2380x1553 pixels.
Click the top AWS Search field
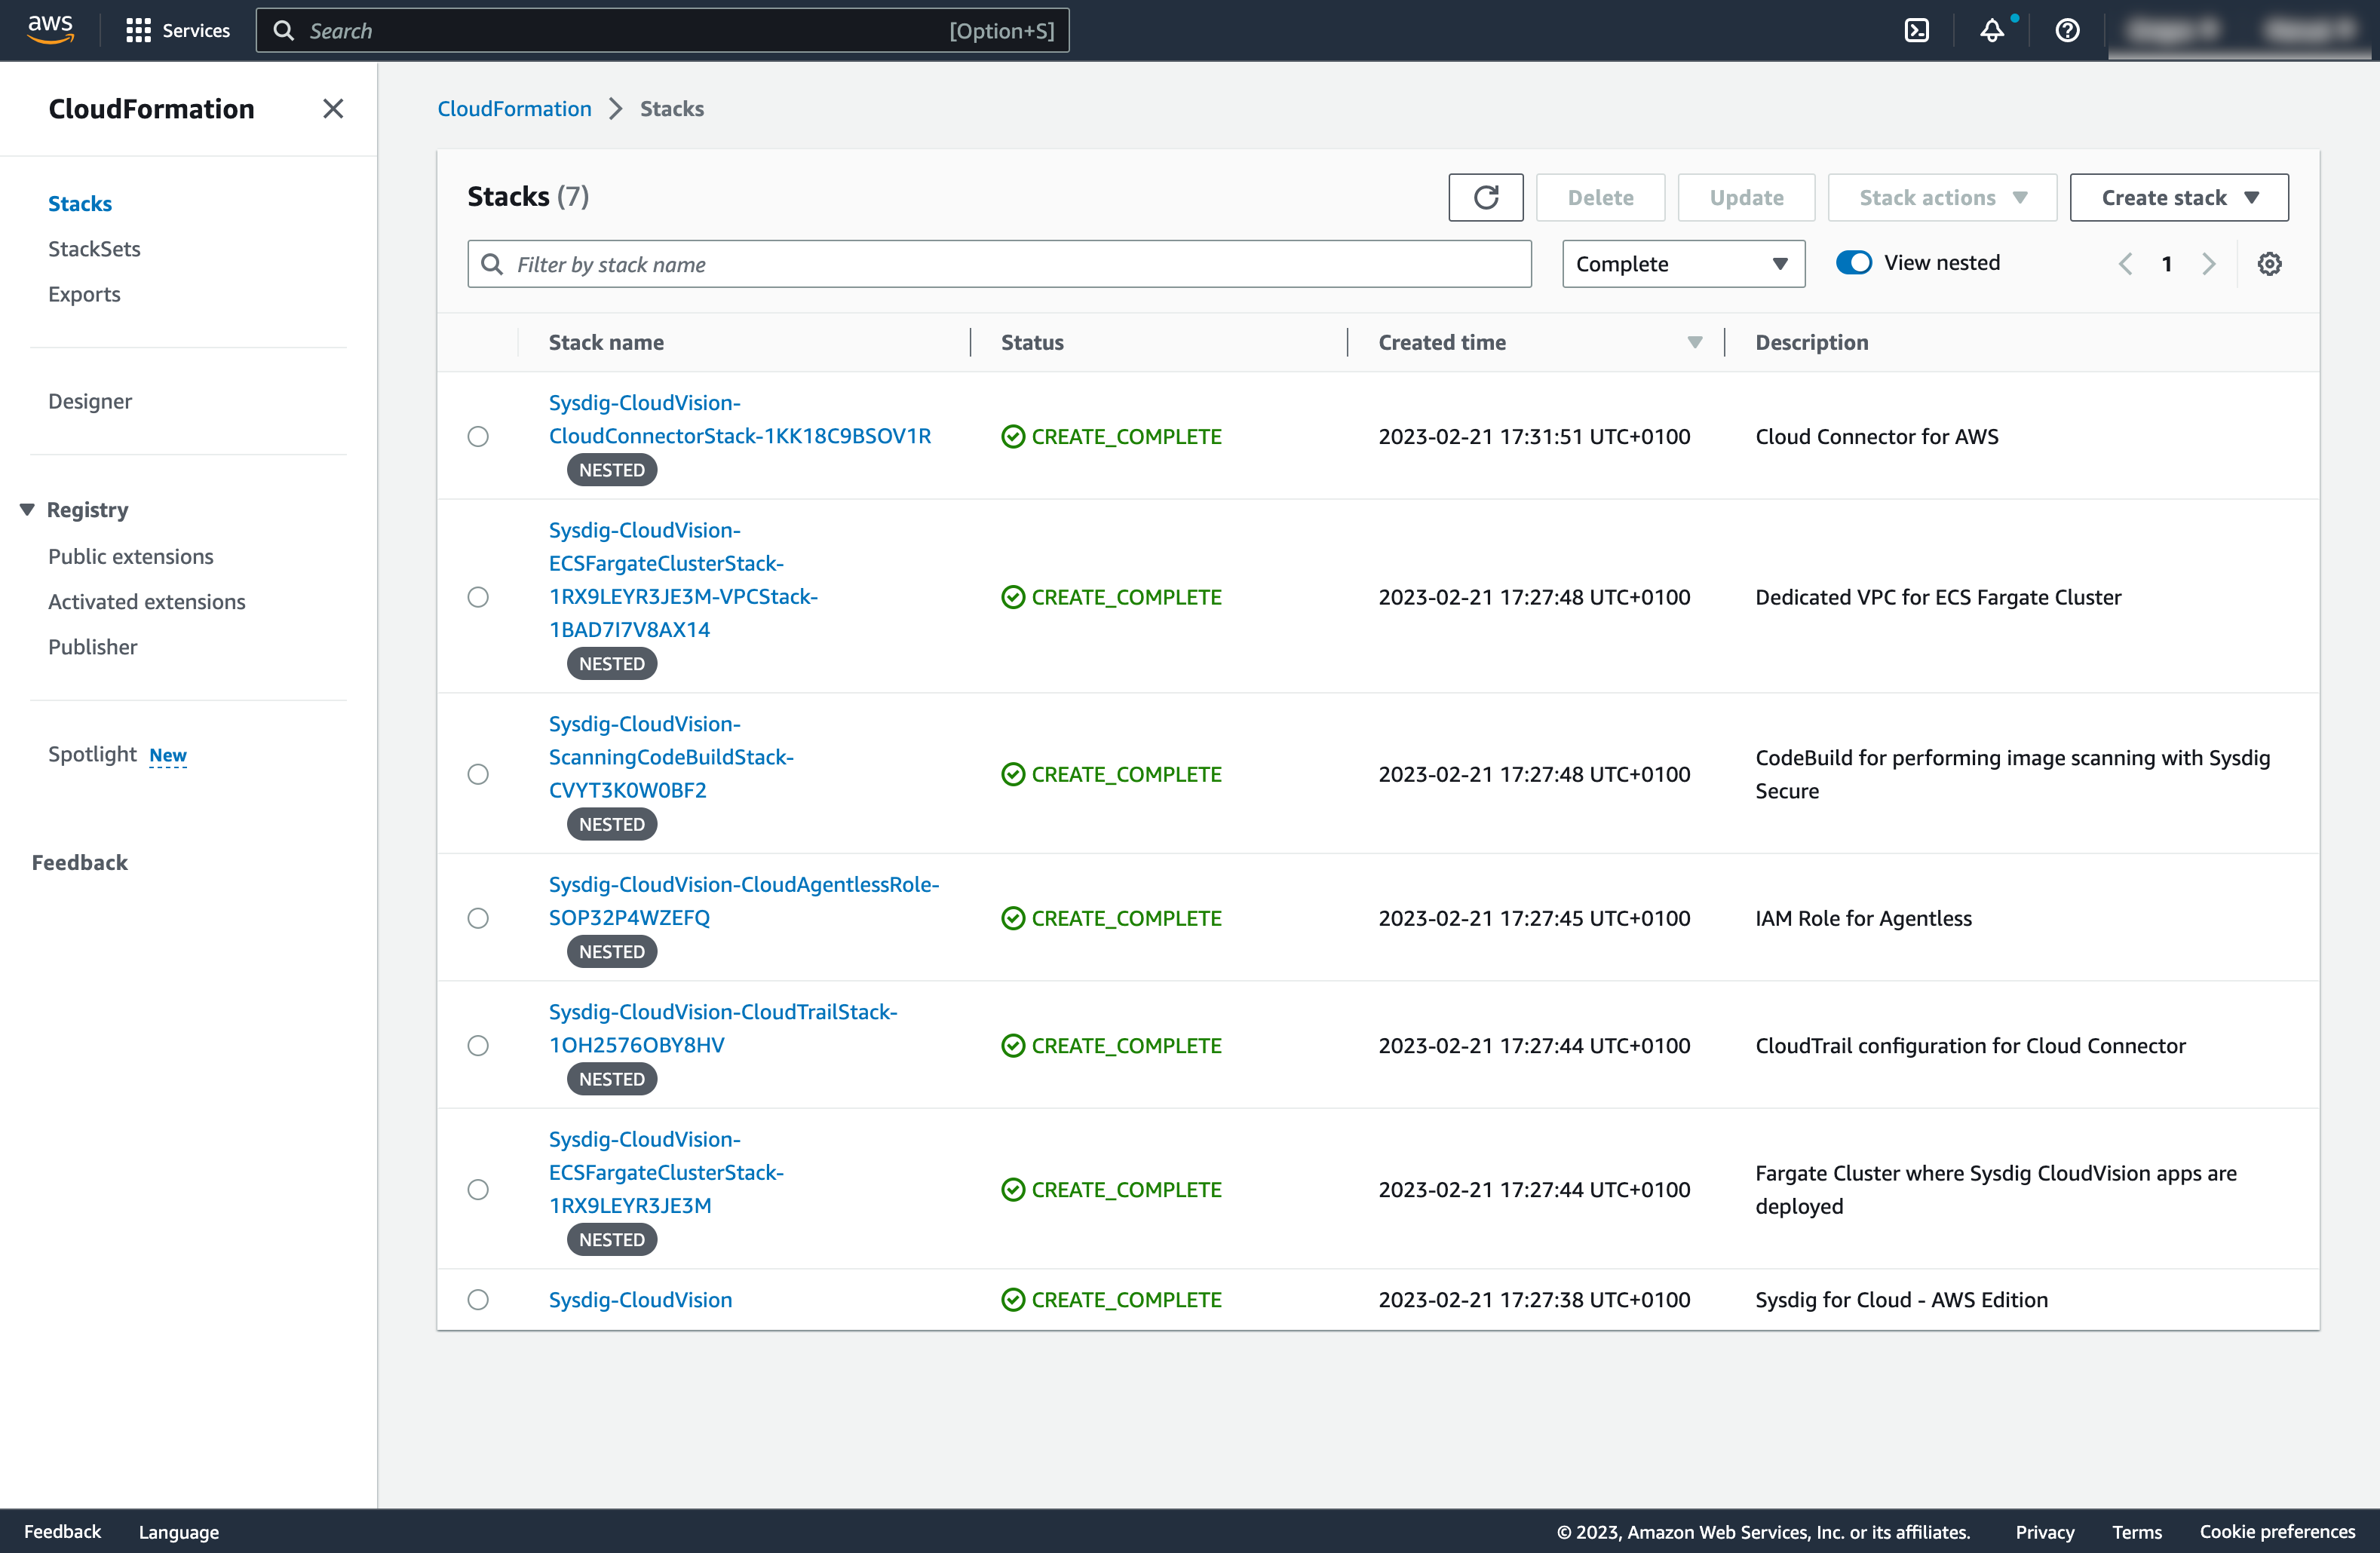point(662,30)
